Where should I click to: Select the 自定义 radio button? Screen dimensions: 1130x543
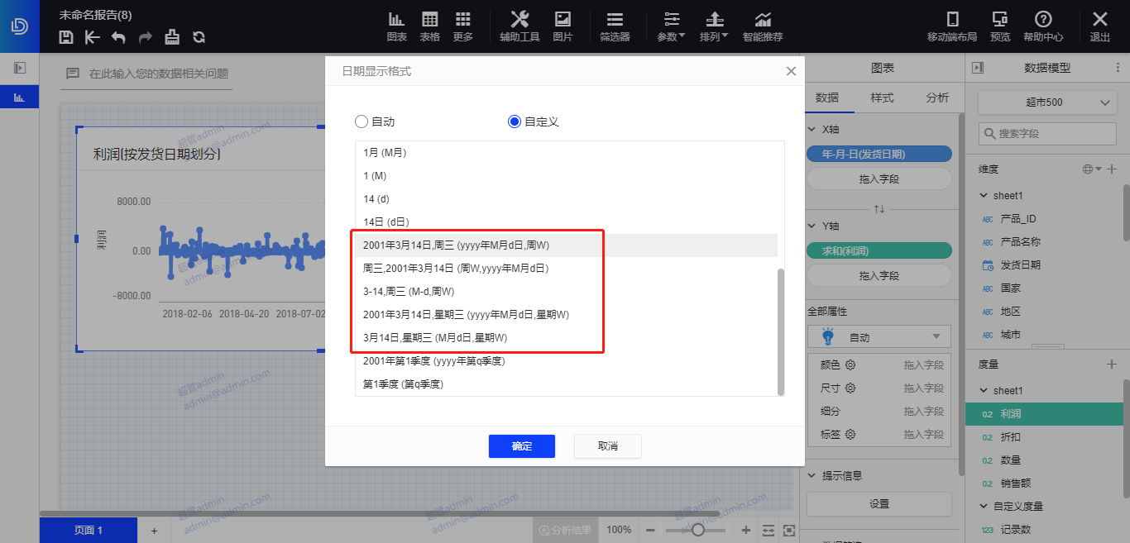tap(515, 121)
